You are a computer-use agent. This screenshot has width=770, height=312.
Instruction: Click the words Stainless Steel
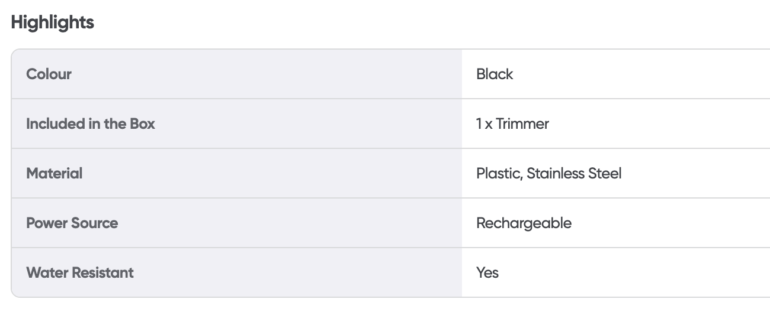(x=574, y=174)
